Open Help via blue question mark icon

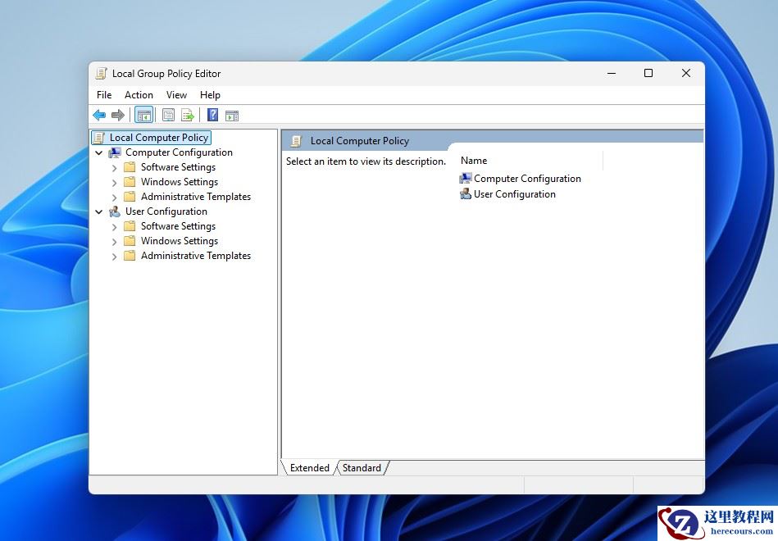[212, 116]
